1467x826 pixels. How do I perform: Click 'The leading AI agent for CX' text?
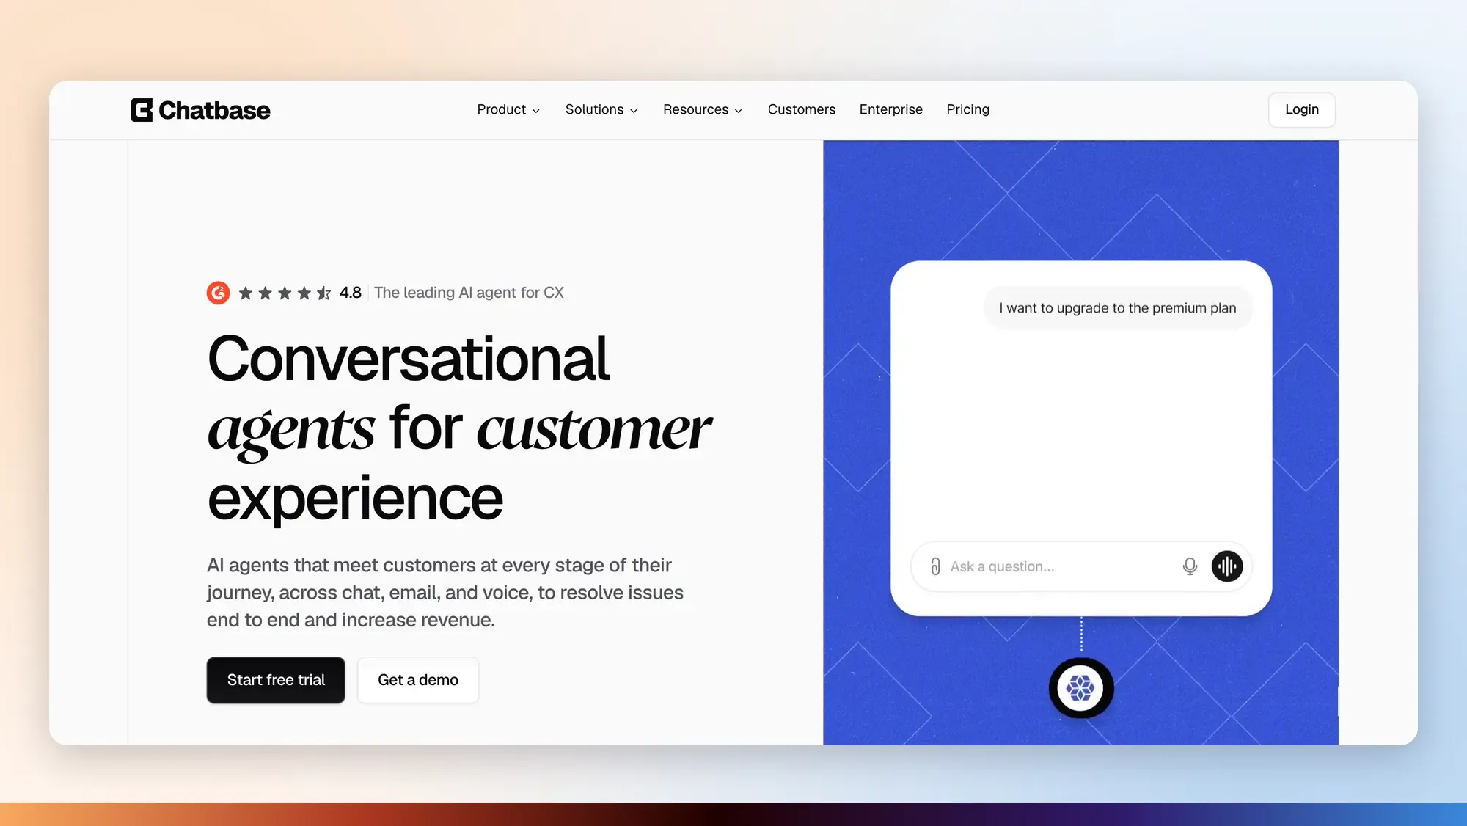[x=469, y=293]
